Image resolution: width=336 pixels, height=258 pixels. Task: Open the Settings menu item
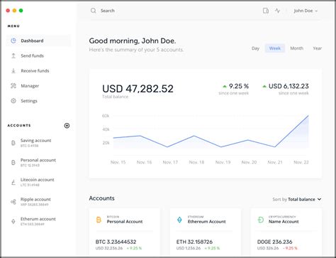[x=29, y=101]
